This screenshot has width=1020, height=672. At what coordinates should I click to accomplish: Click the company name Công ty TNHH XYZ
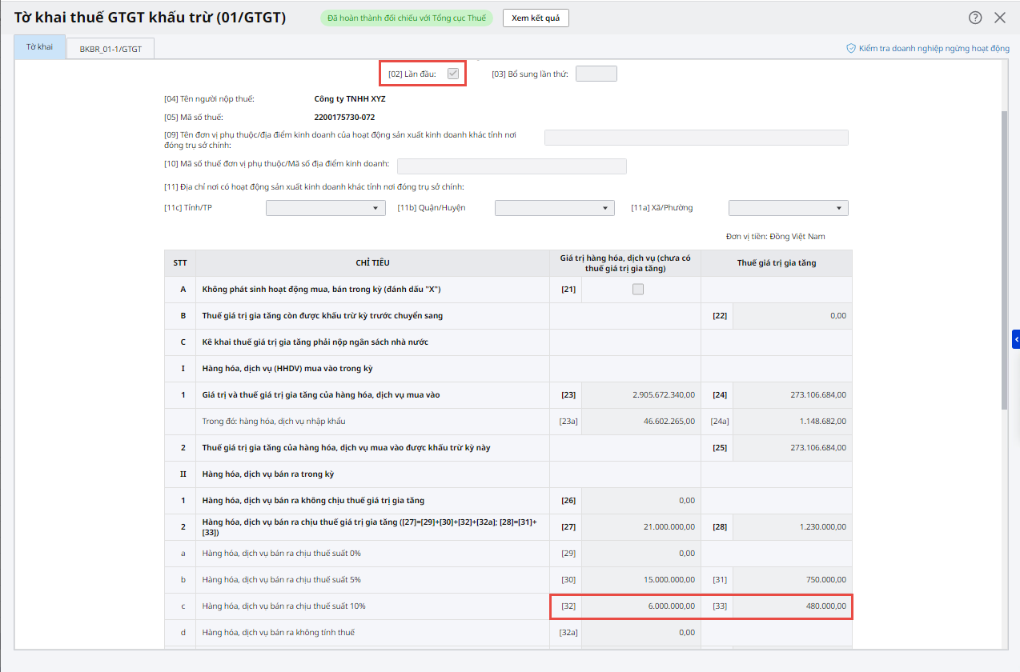tap(350, 99)
